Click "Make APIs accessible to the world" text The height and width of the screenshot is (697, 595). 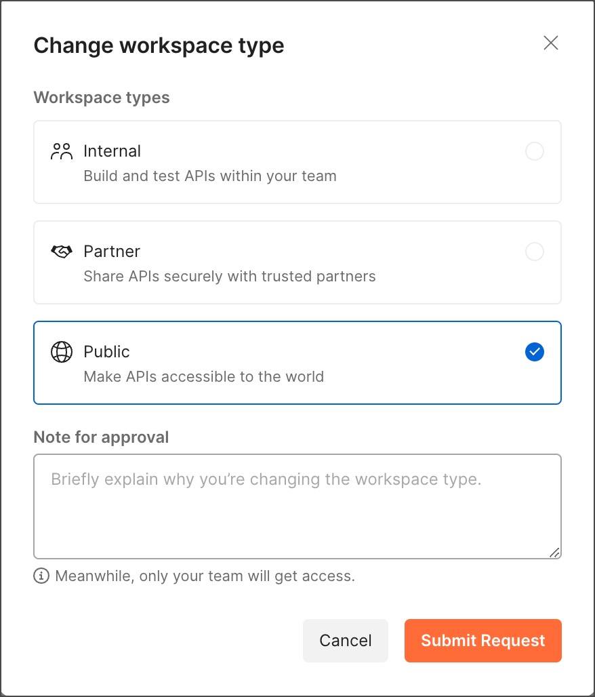tap(204, 377)
